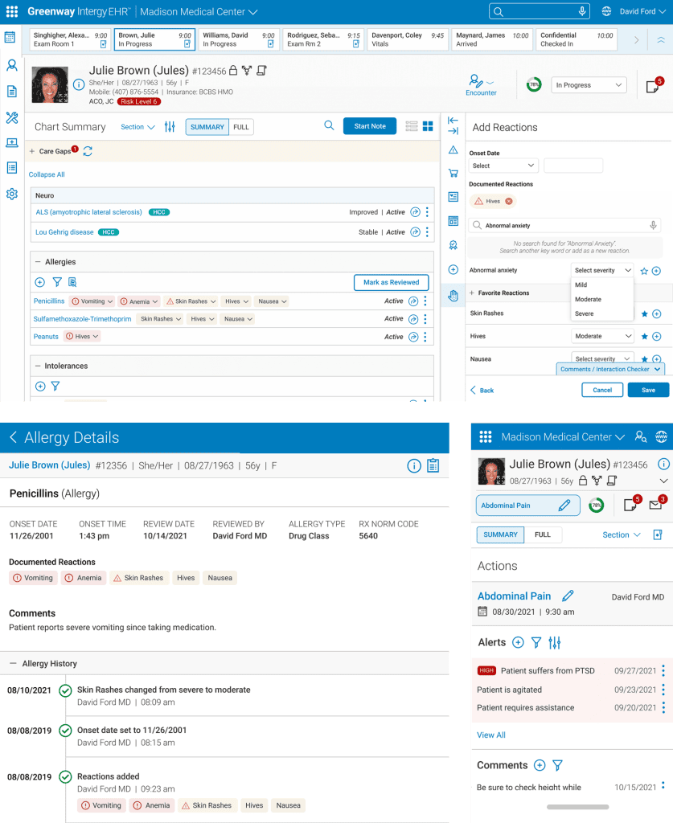Toggle favorite star for Skin Rashes reaction

click(x=644, y=314)
